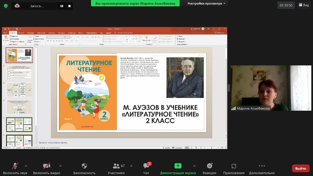Open the Чат chat panel

(x=147, y=166)
